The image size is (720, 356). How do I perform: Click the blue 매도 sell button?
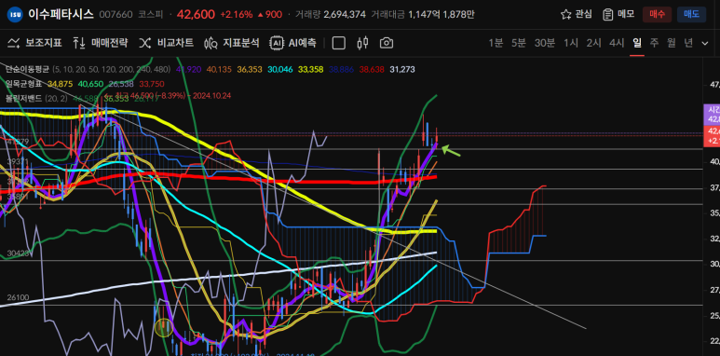click(691, 14)
